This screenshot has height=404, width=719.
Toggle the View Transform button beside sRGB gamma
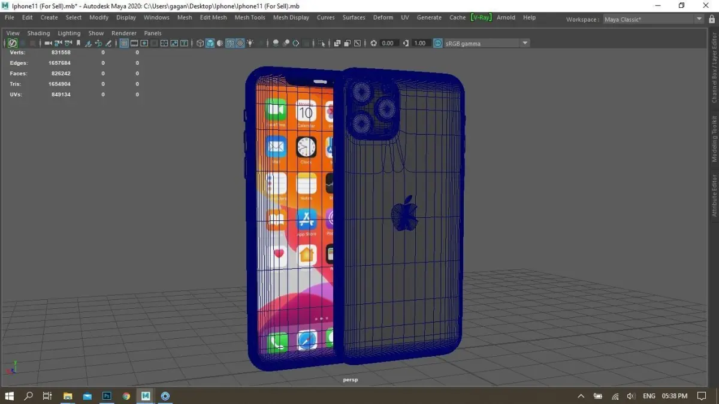coord(438,43)
